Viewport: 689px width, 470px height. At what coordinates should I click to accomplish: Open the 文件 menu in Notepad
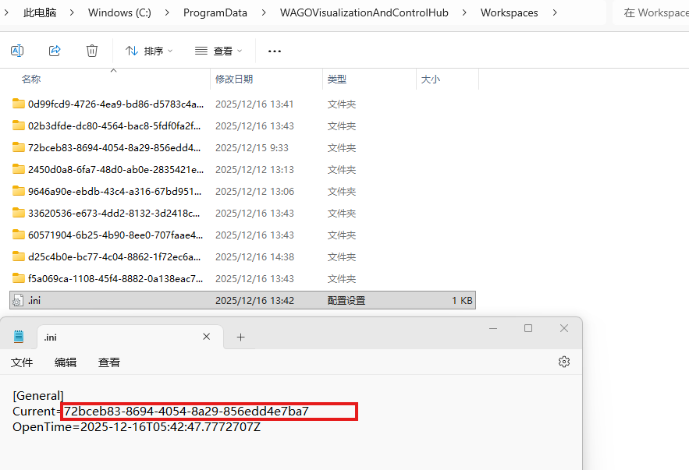coord(22,362)
